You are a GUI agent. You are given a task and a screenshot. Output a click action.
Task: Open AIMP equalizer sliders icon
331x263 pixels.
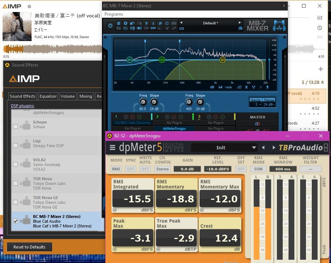coord(320,18)
